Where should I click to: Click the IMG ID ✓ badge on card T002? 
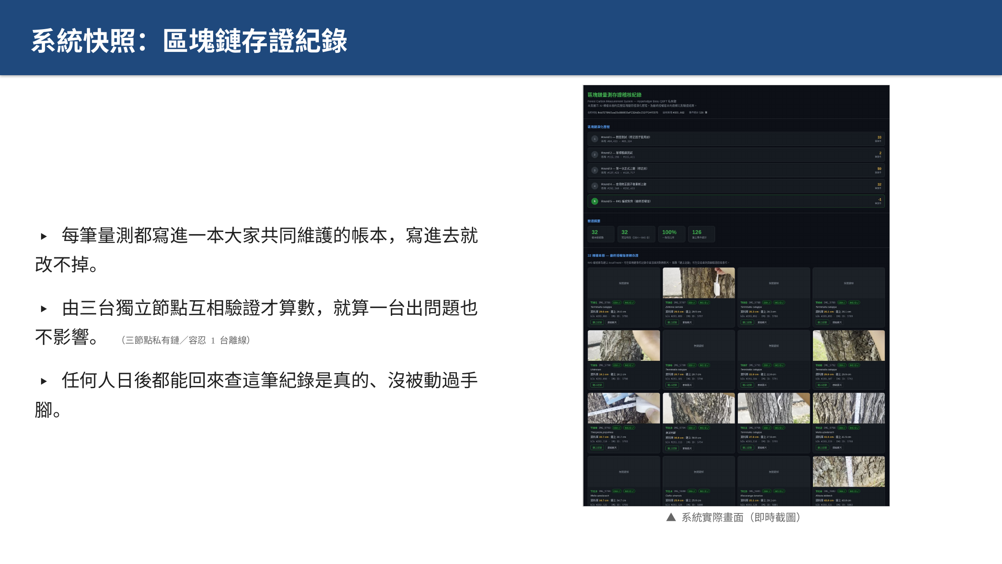pyautogui.click(x=704, y=303)
